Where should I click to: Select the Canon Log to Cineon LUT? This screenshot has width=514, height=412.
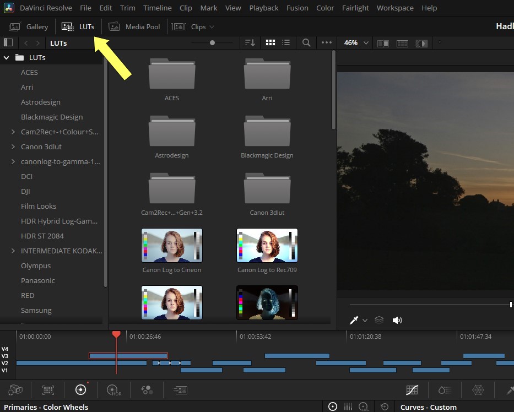tap(172, 246)
